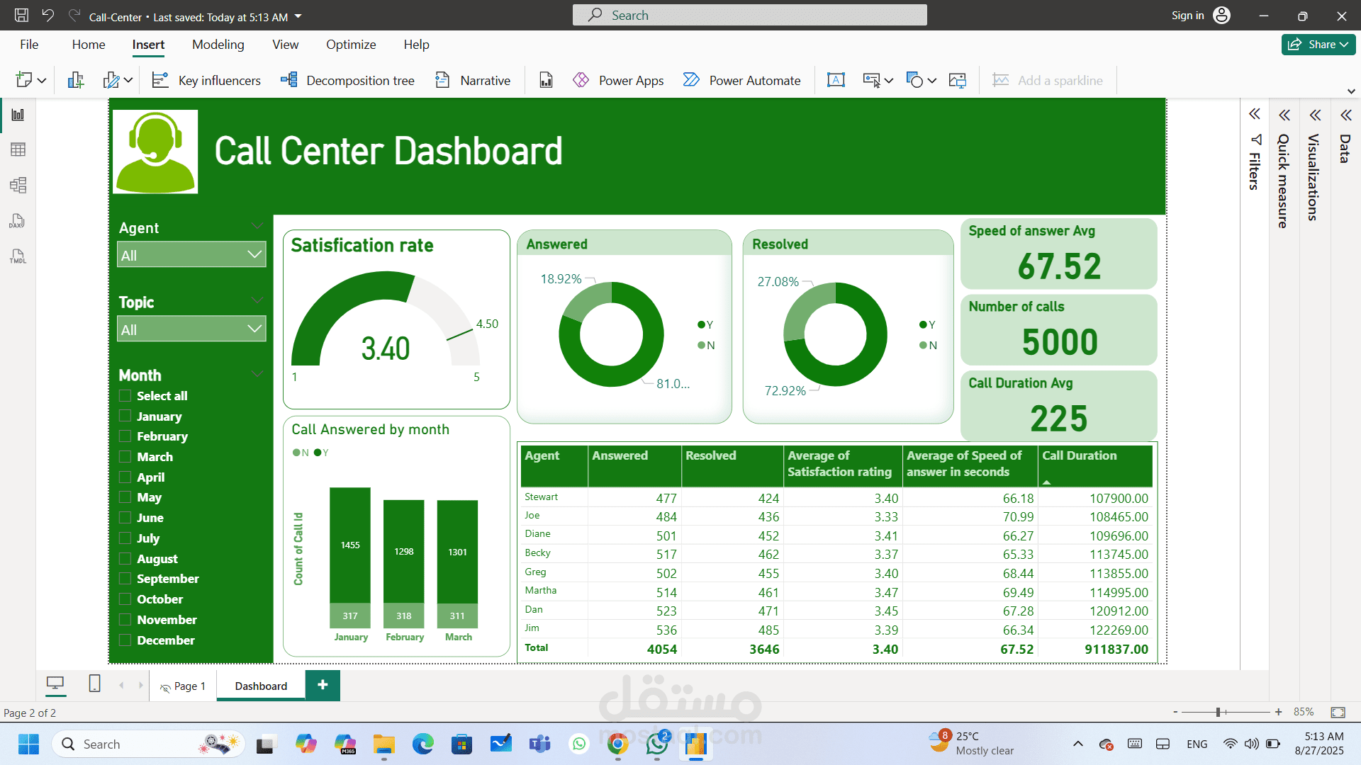Open the TMDL view from the sidebar
The width and height of the screenshot is (1361, 765).
[x=18, y=256]
